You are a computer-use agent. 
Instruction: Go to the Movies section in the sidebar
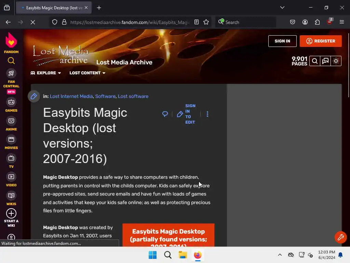(x=11, y=142)
